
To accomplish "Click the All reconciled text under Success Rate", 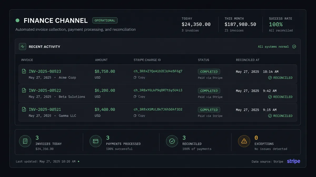I will [x=281, y=30].
